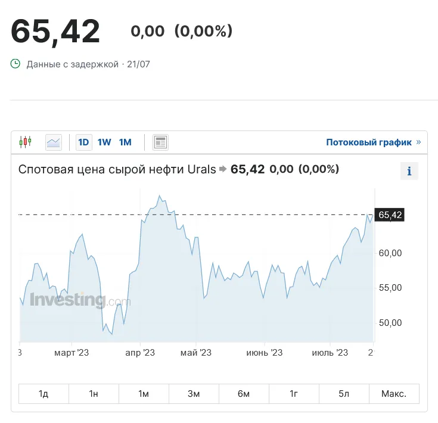The height and width of the screenshot is (423, 438).
Task: Click the chart info 'i' icon
Action: pos(409,171)
